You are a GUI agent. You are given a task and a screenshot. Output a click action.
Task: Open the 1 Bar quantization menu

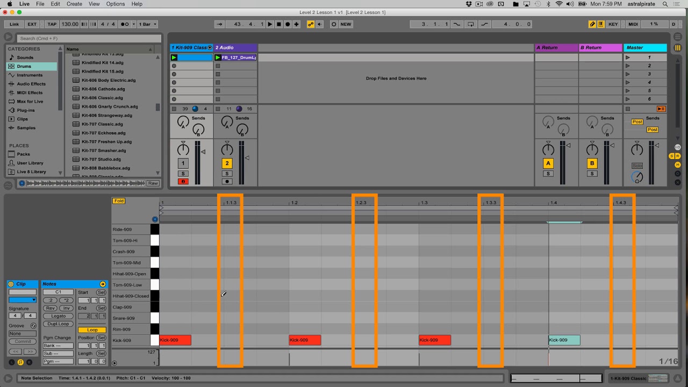147,24
